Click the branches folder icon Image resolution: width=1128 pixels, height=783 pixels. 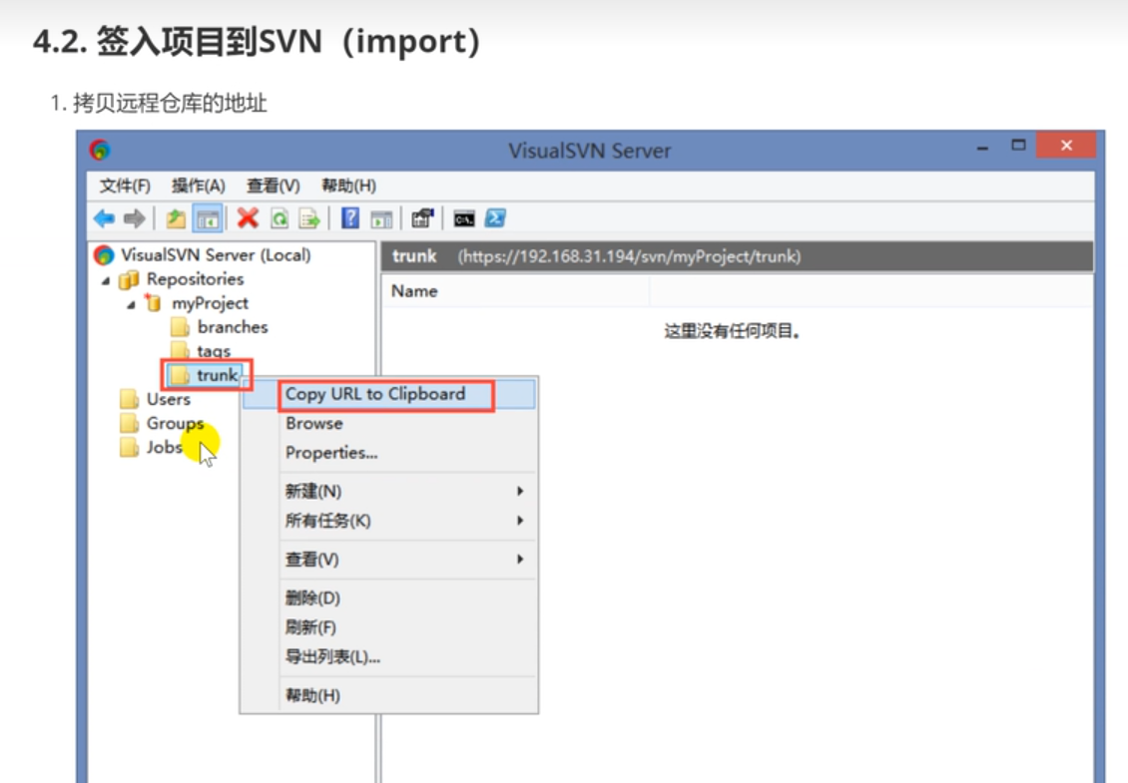180,327
